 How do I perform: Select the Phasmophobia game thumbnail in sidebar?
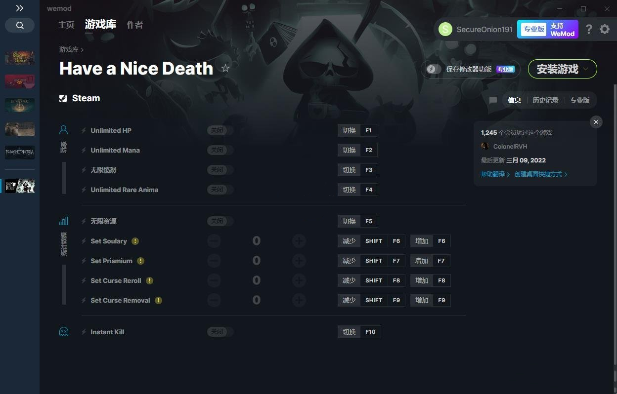pos(20,153)
